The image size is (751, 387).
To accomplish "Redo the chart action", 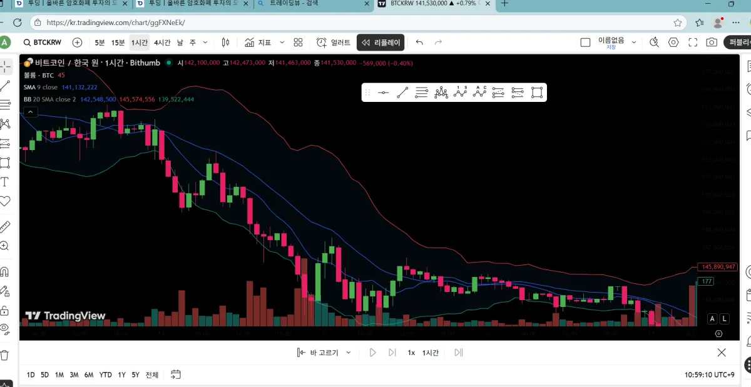I will 438,43.
